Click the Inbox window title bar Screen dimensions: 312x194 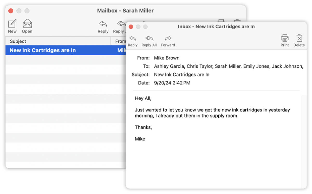click(216, 27)
